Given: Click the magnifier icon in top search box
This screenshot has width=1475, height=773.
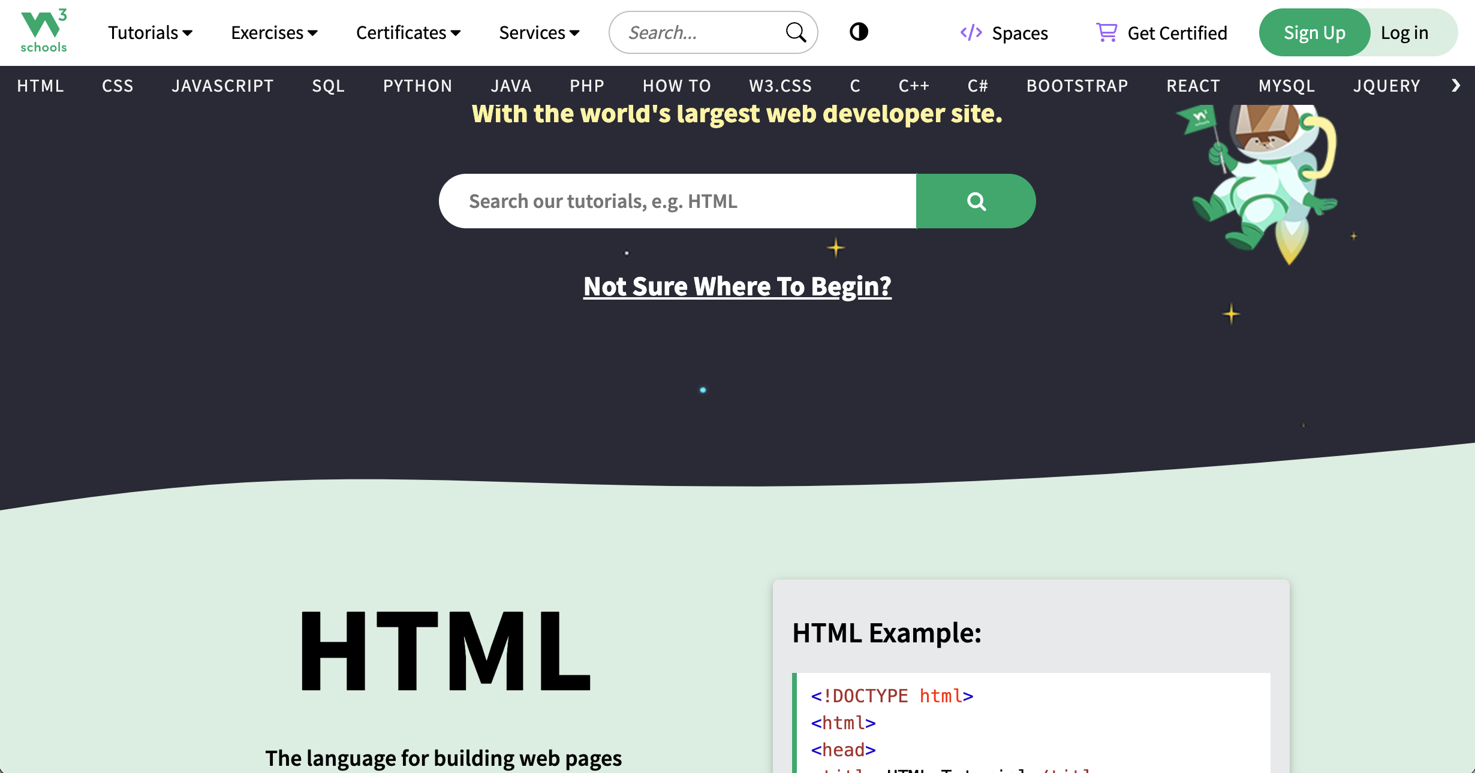Looking at the screenshot, I should pos(796,32).
